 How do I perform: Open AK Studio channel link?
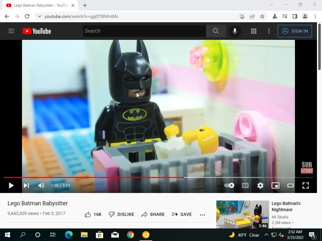click(280, 217)
